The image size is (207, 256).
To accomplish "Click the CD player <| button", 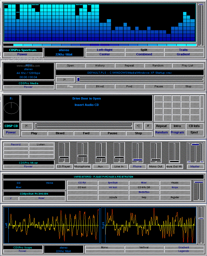I will tap(138, 126).
